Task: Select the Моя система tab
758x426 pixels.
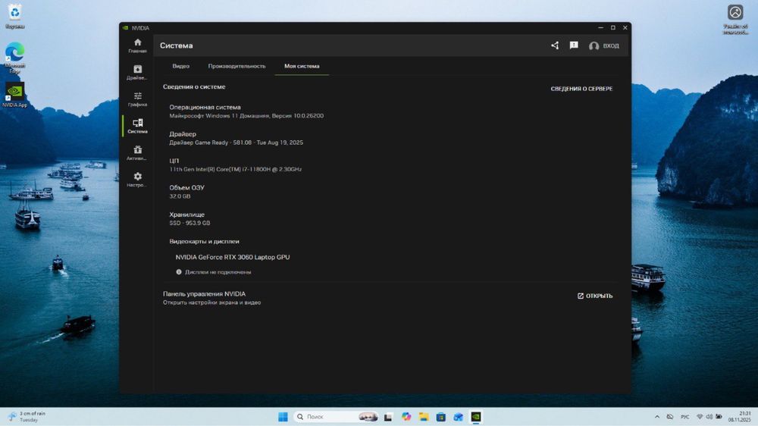Action: click(x=302, y=66)
